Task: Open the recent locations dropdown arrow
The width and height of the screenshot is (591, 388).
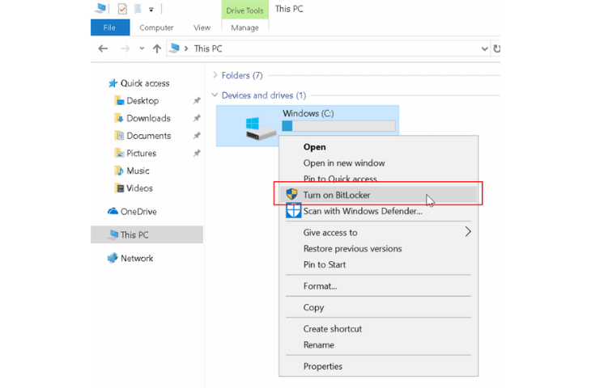Action: tap(142, 48)
